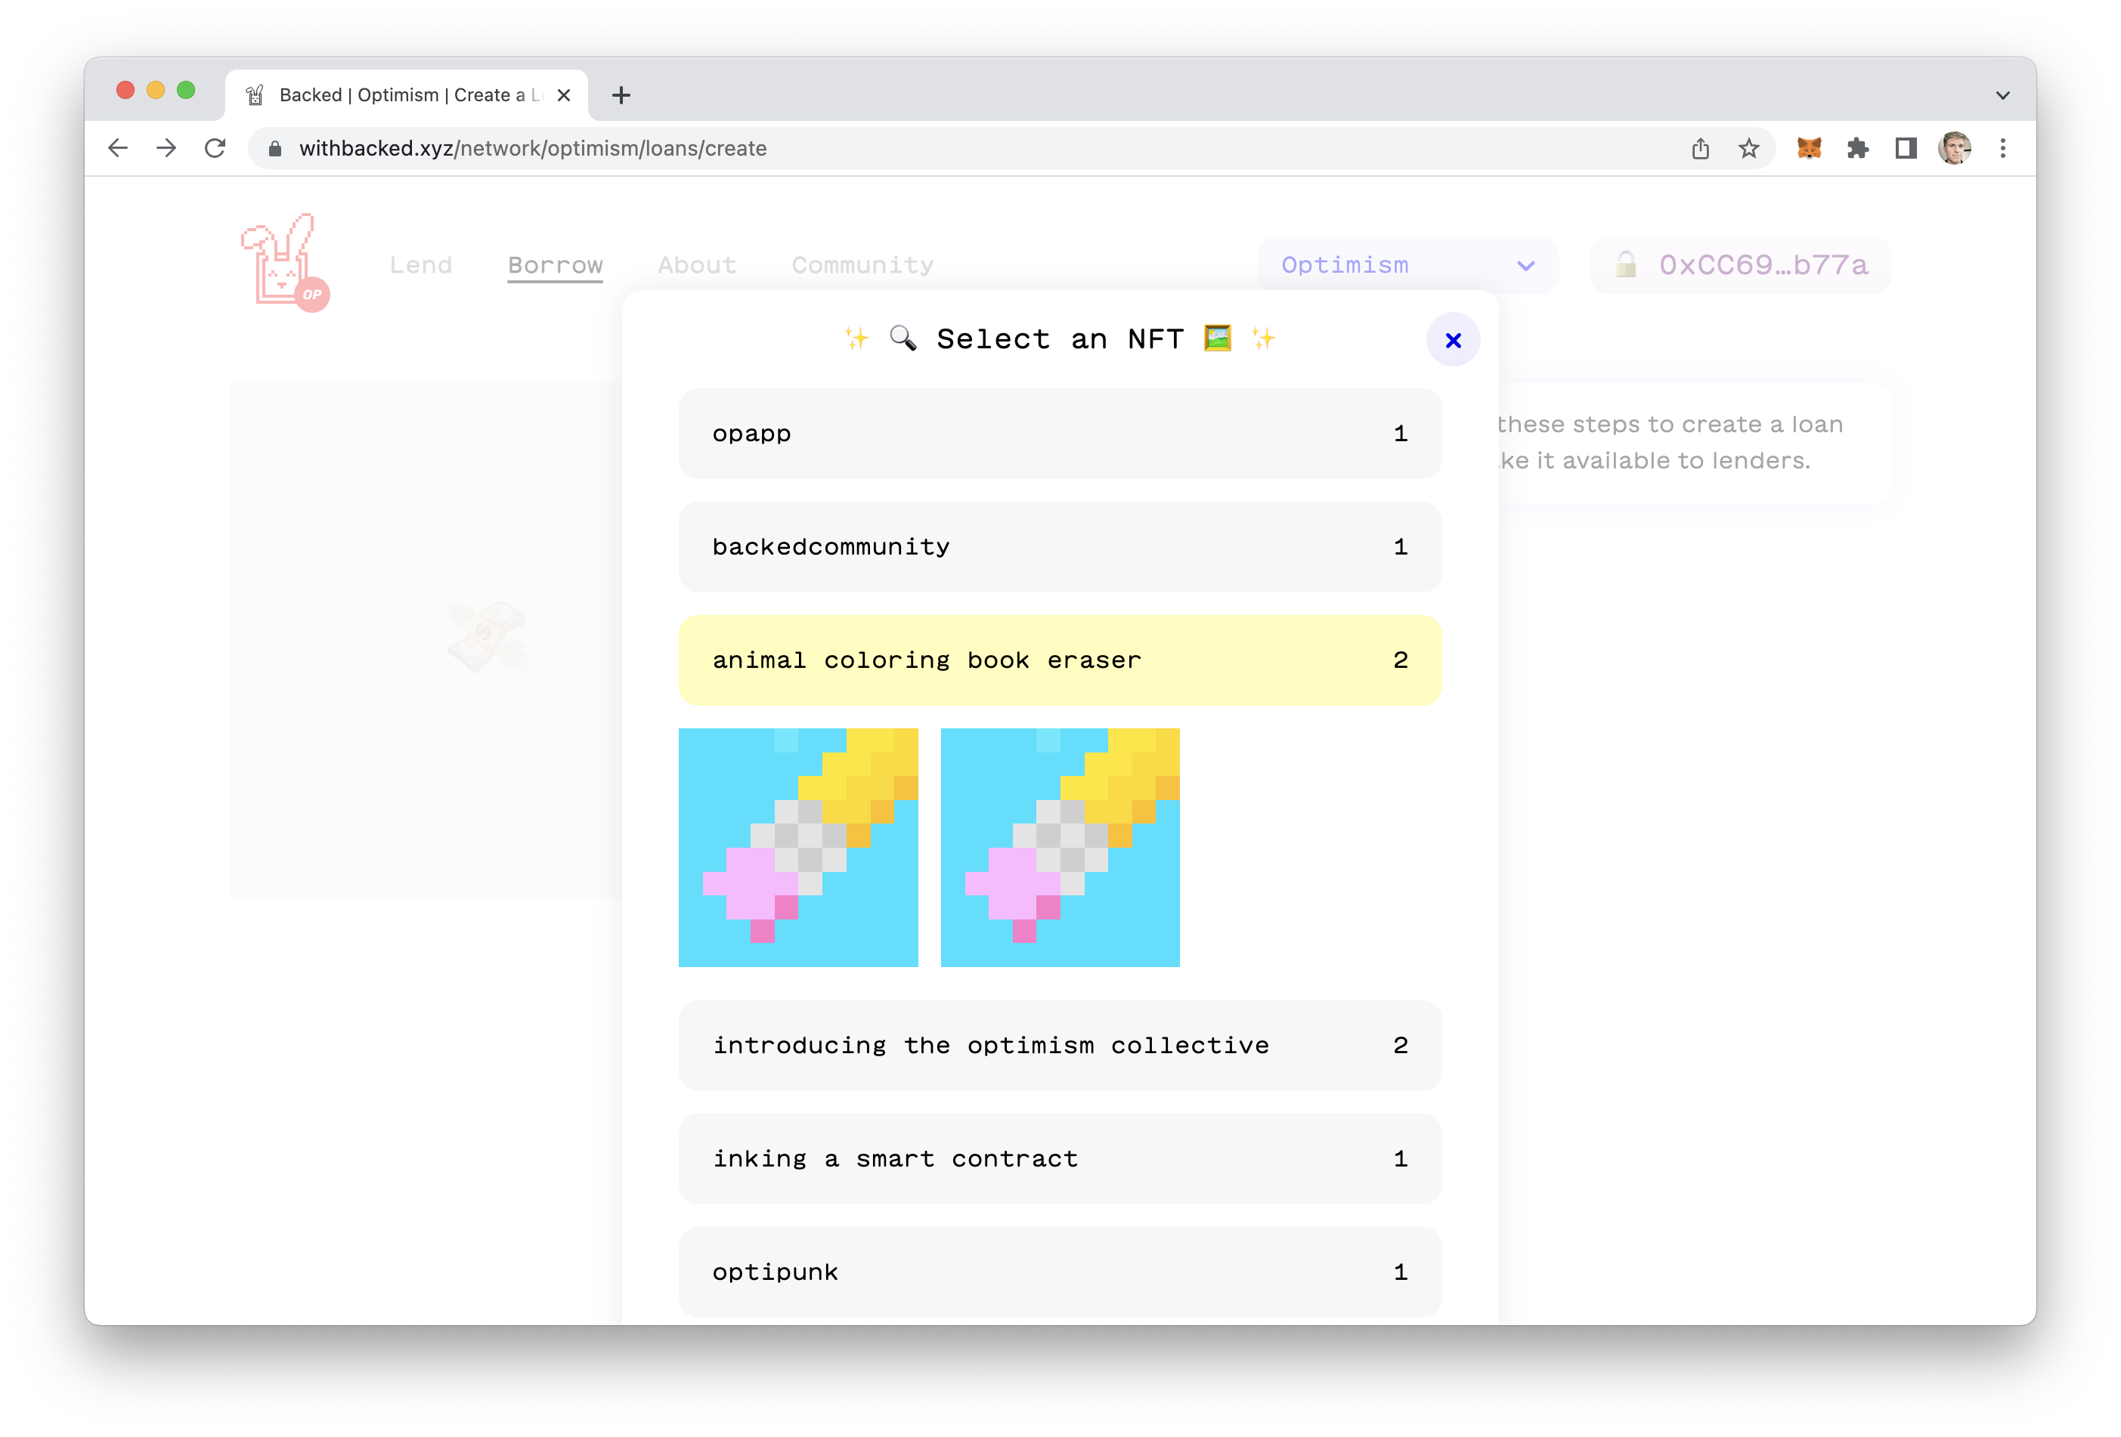Open the Optimism network dropdown

pyautogui.click(x=1407, y=264)
